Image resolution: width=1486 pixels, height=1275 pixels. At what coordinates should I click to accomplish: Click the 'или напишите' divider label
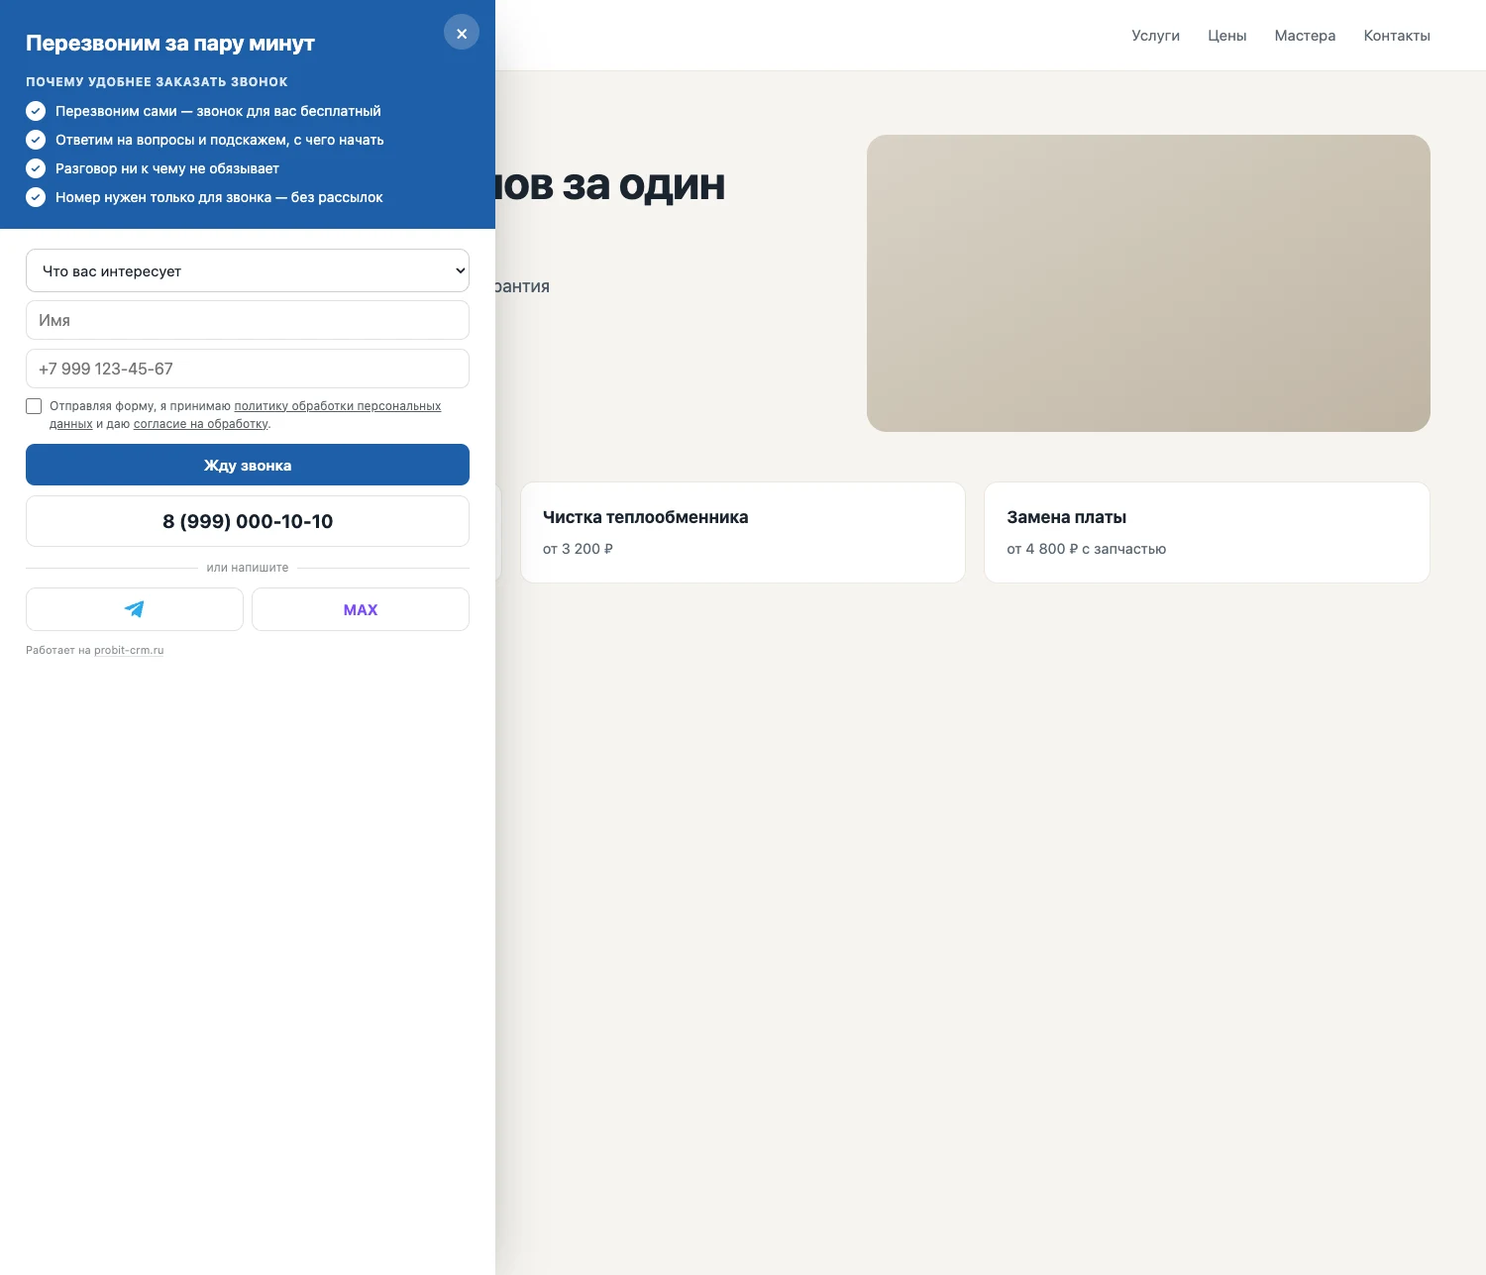(x=248, y=568)
